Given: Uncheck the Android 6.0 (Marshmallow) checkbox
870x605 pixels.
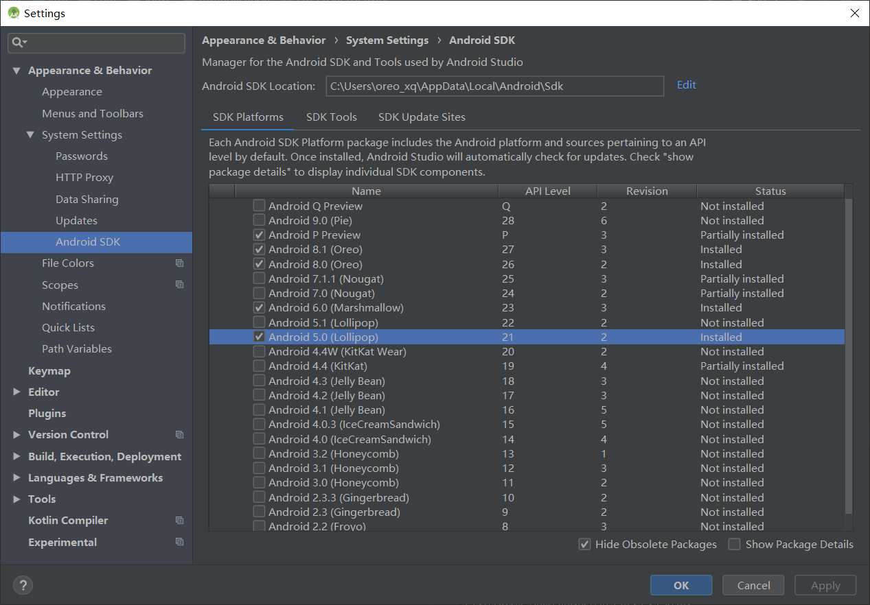Looking at the screenshot, I should pyautogui.click(x=259, y=308).
